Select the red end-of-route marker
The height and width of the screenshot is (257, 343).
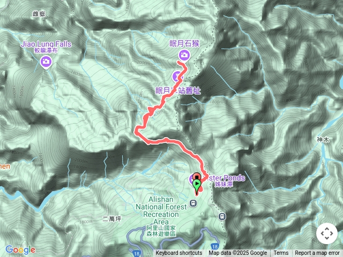(197, 176)
